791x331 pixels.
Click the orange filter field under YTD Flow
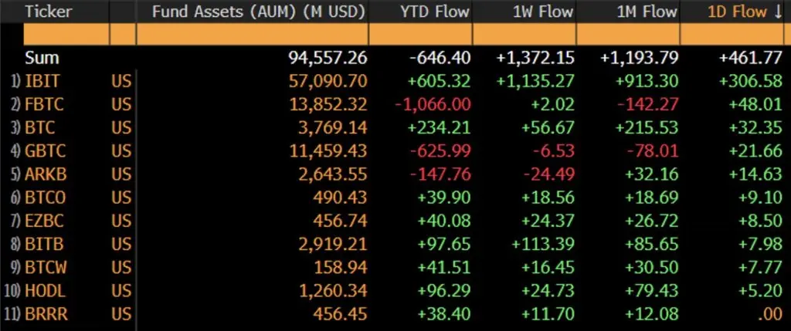(420, 34)
